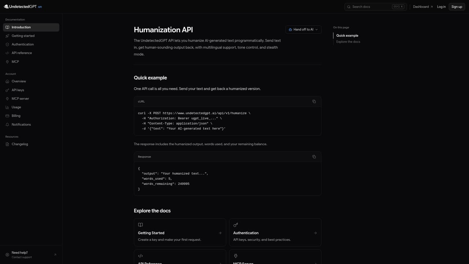Jump to Quick example in page outline

pyautogui.click(x=347, y=36)
